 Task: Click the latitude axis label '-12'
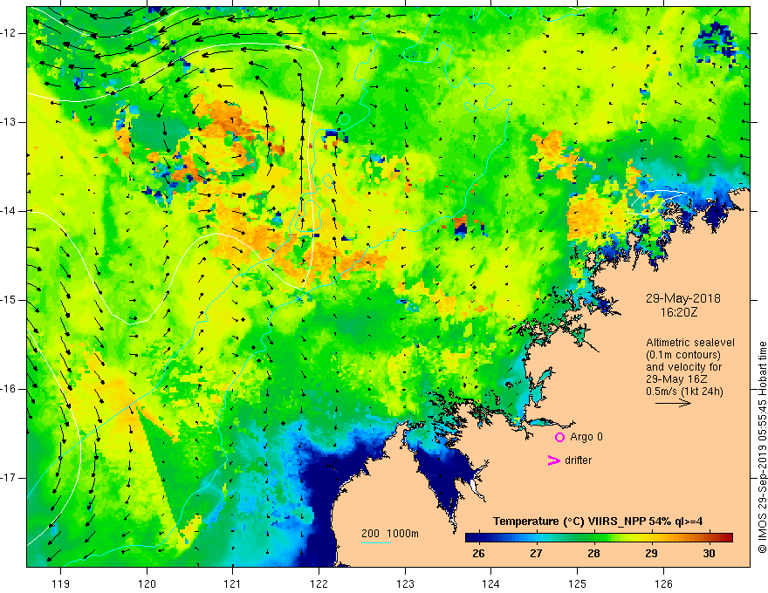(x=10, y=33)
